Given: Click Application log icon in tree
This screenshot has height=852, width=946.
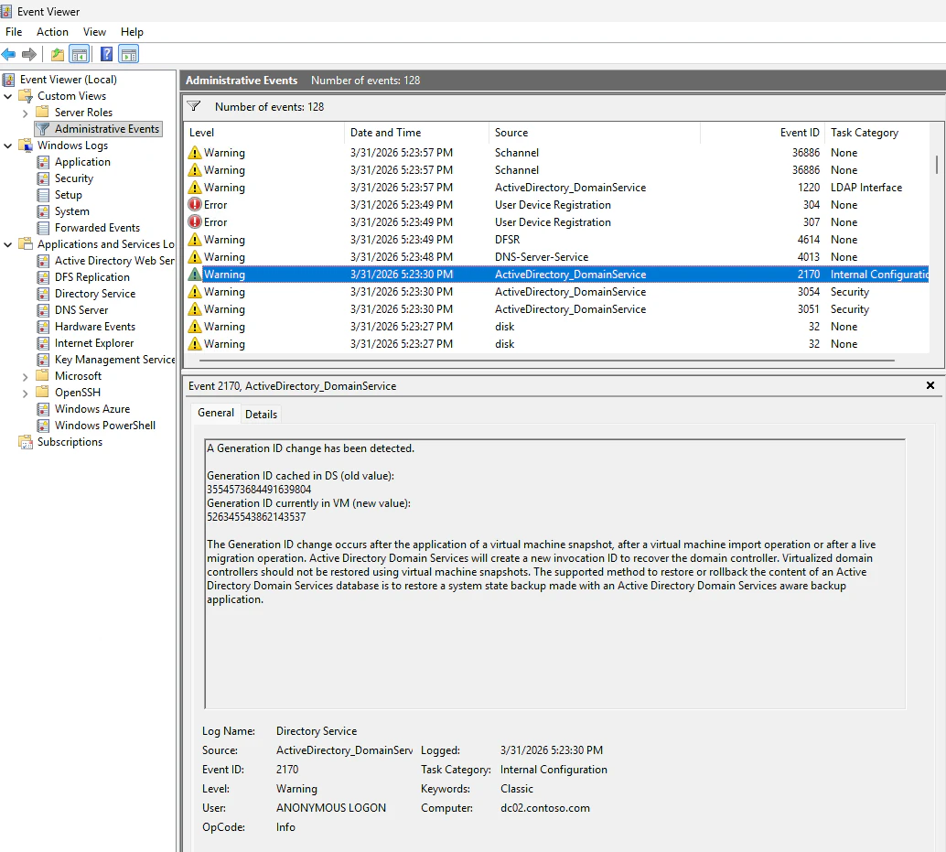Looking at the screenshot, I should pyautogui.click(x=43, y=162).
